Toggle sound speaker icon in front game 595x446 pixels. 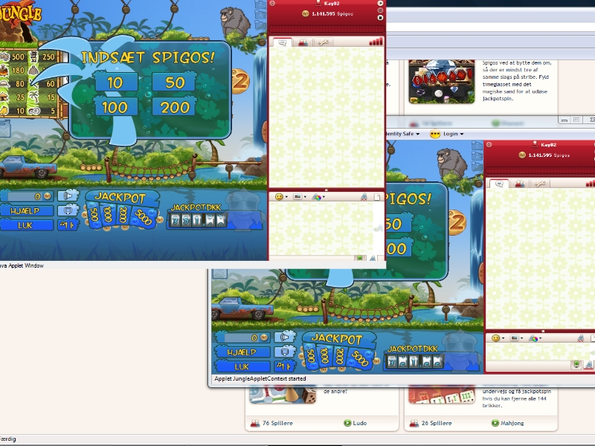coord(68,195)
